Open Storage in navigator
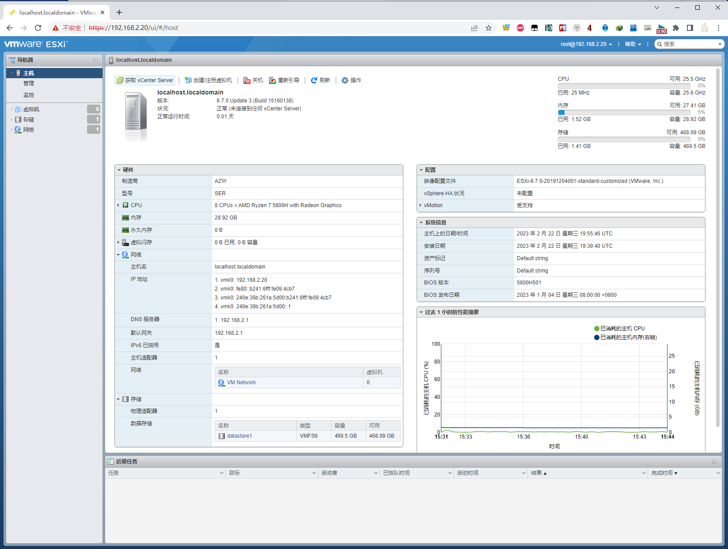The width and height of the screenshot is (728, 549). pyautogui.click(x=28, y=119)
